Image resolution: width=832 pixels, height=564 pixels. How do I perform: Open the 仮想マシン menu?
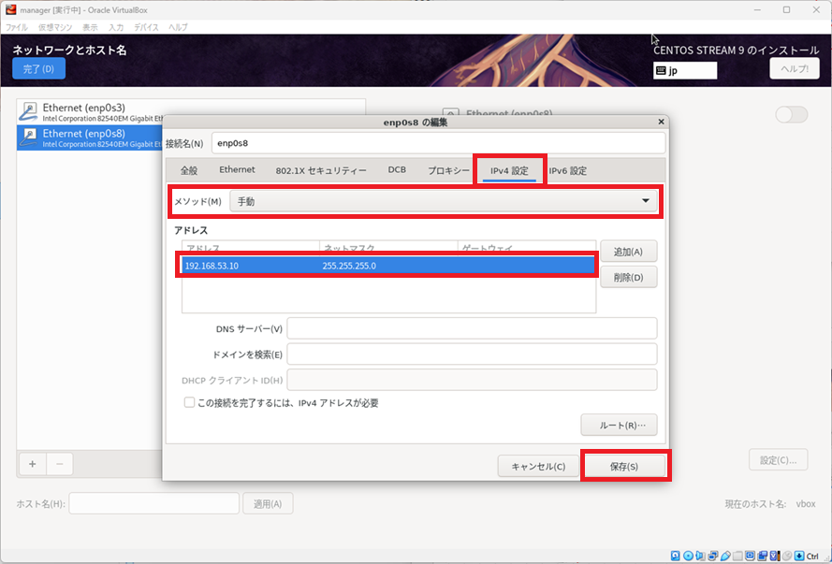click(55, 27)
